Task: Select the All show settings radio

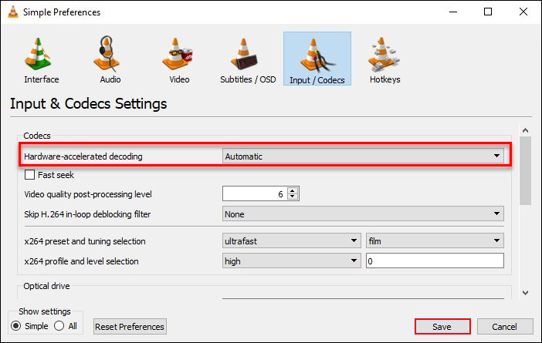Action: coord(59,326)
